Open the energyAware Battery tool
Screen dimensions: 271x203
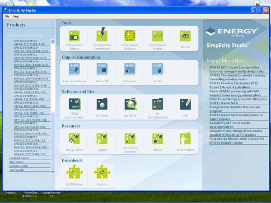[74, 36]
